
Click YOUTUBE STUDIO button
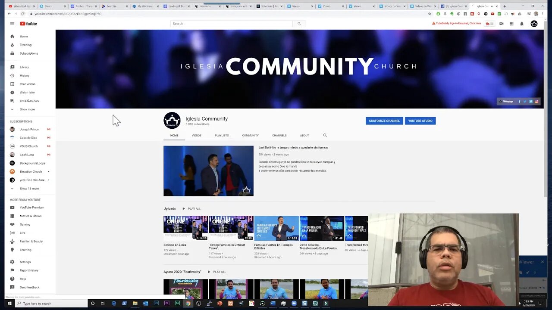click(x=420, y=121)
